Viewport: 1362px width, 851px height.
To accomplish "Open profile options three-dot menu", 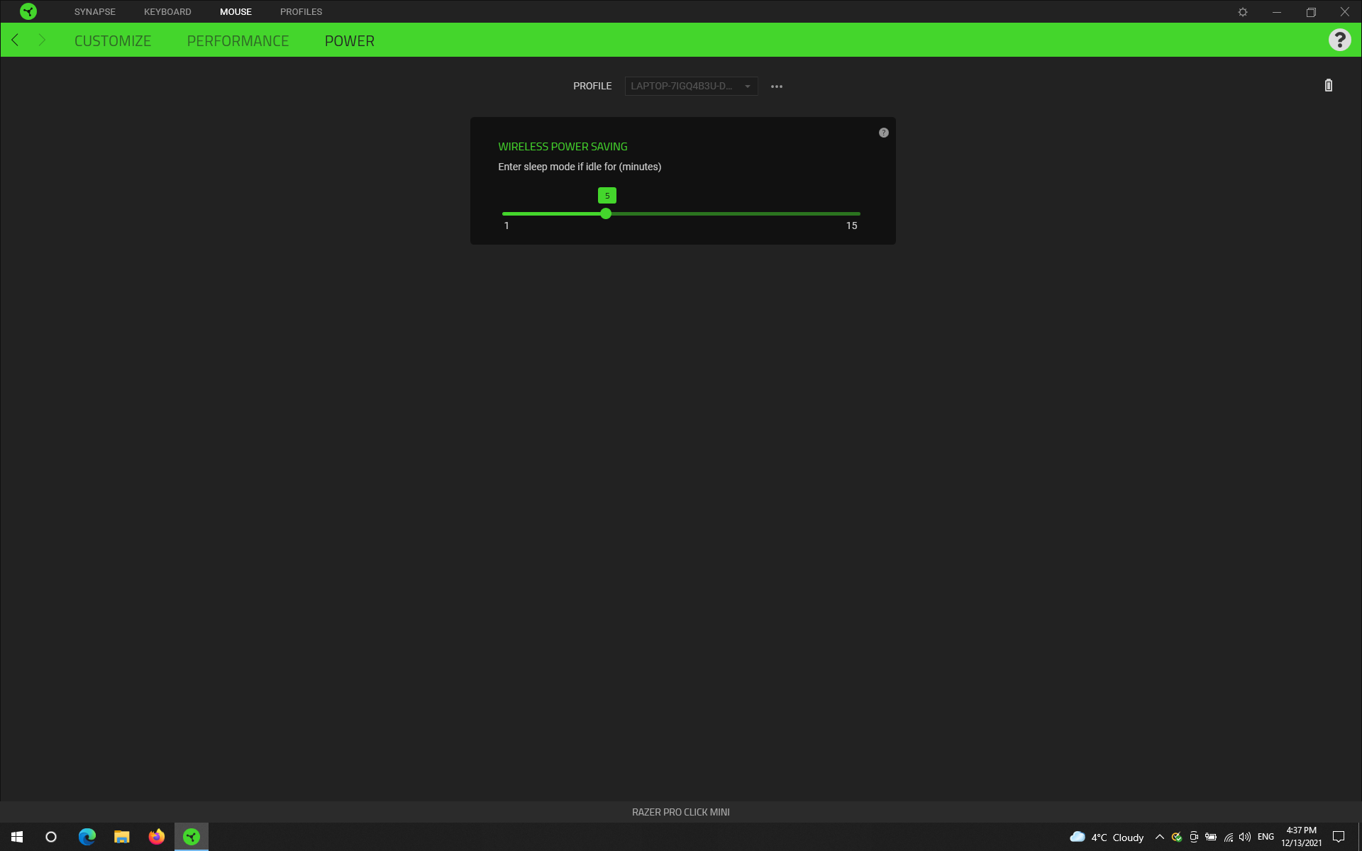I will point(777,87).
